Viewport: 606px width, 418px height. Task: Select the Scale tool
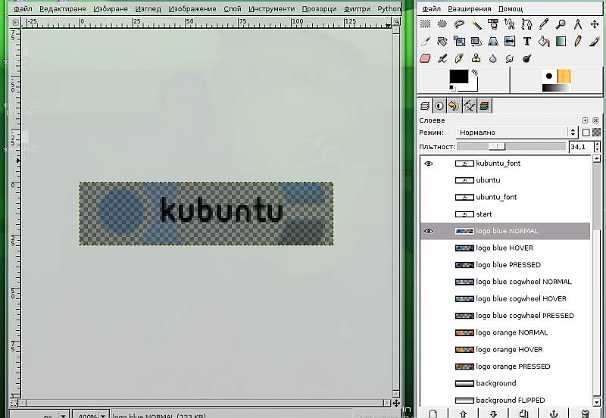(x=459, y=42)
